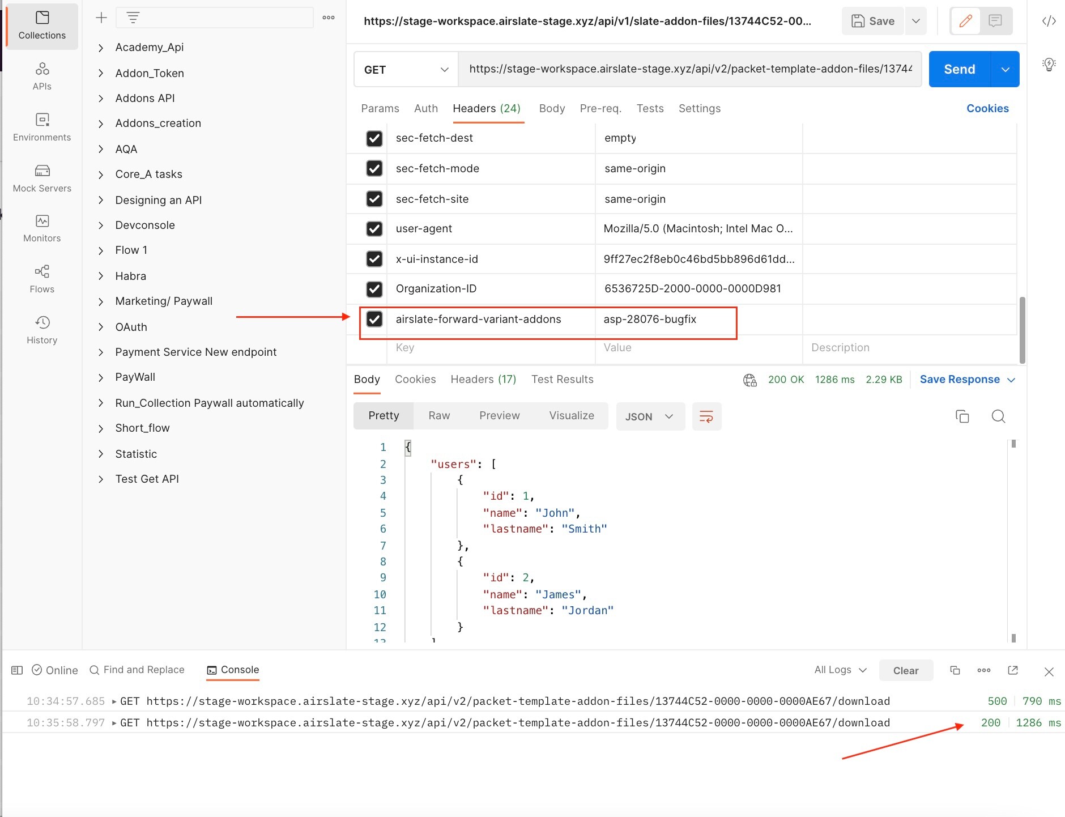Copy the response body to clipboard
The image size is (1065, 817).
click(x=962, y=416)
